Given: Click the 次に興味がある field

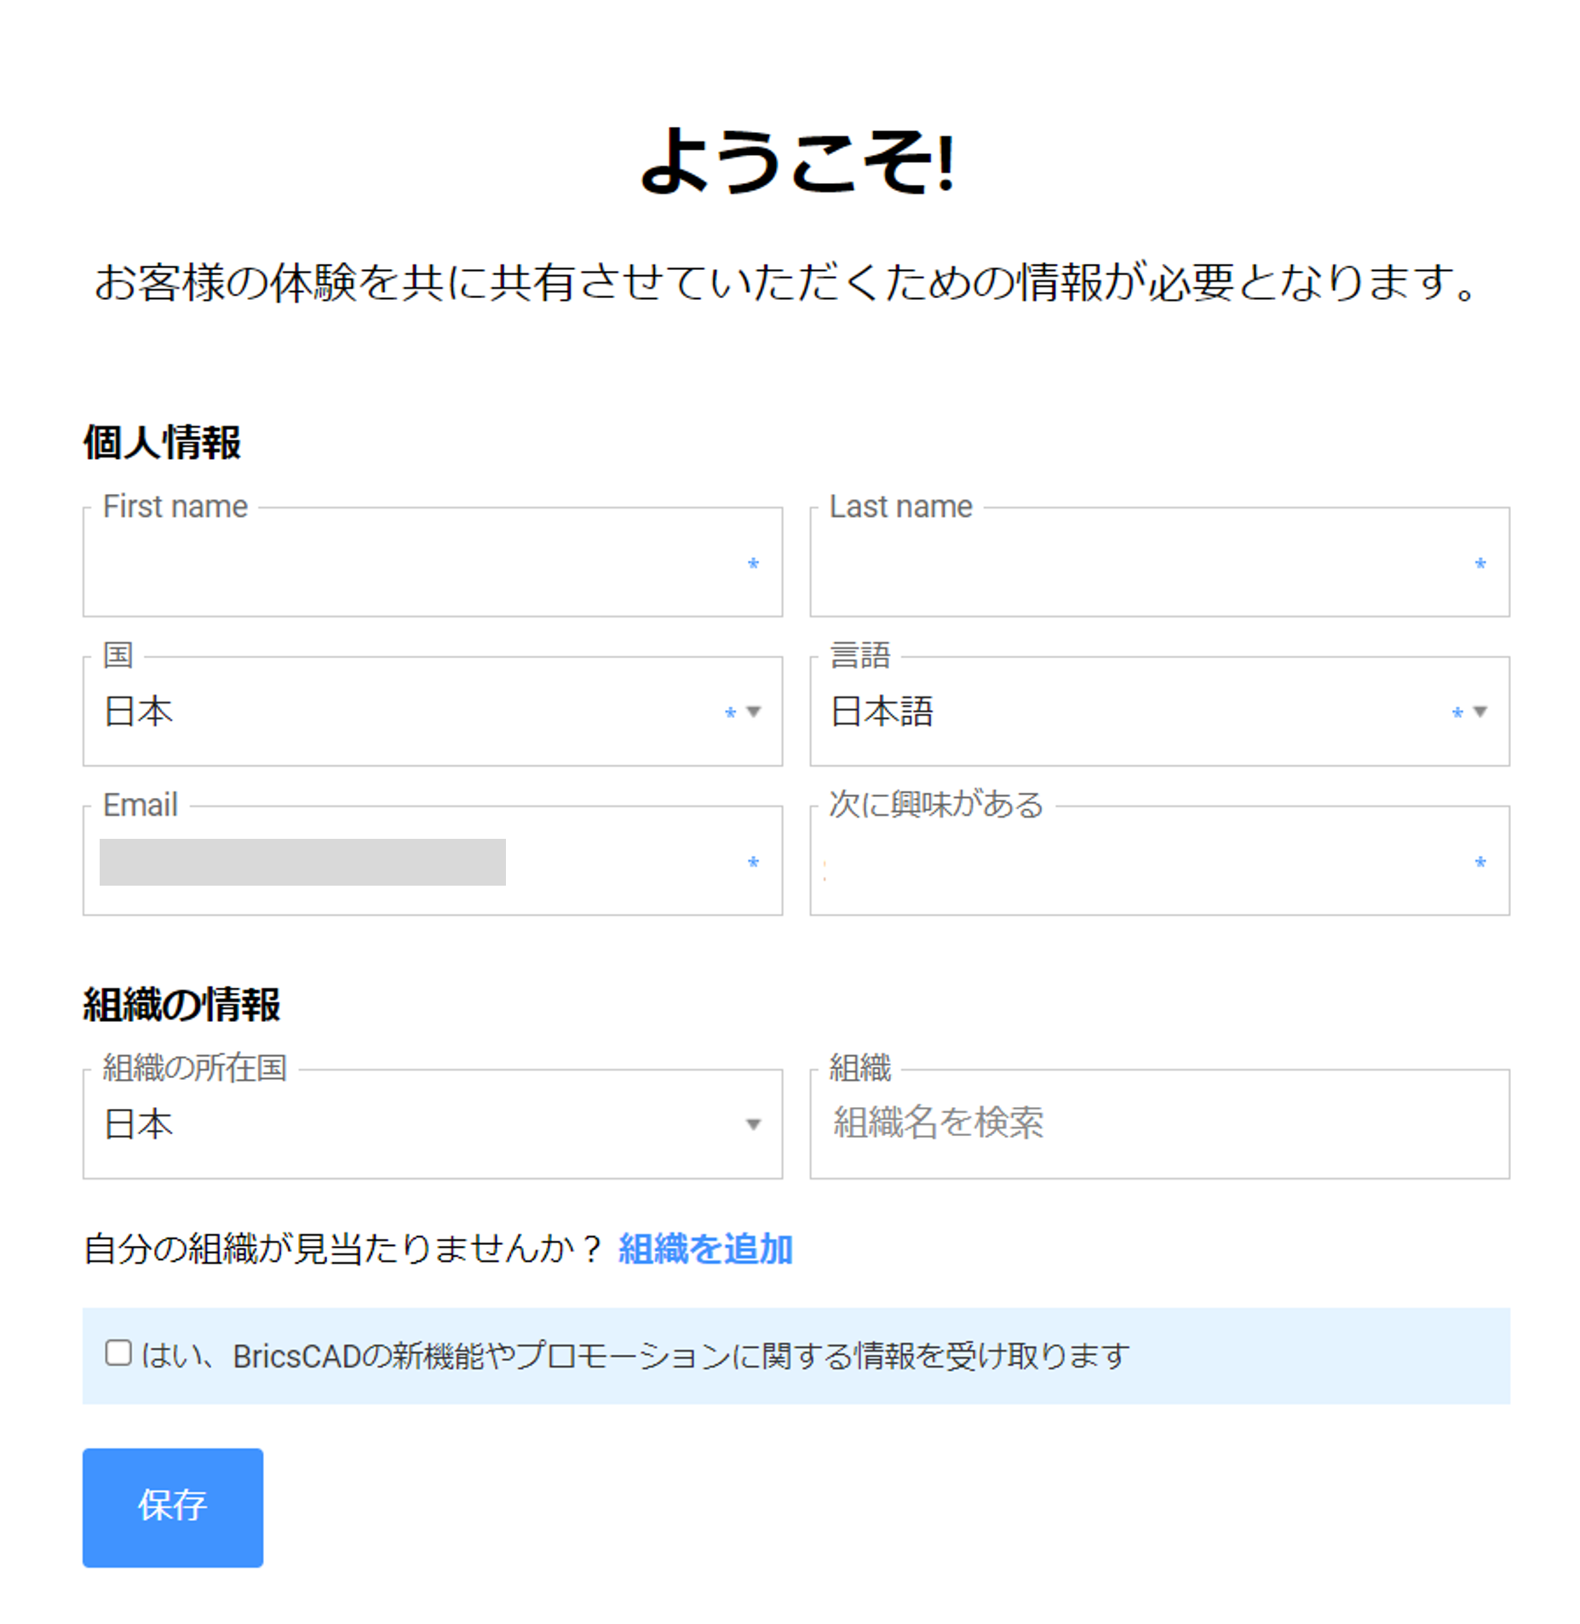Looking at the screenshot, I should pyautogui.click(x=1159, y=860).
